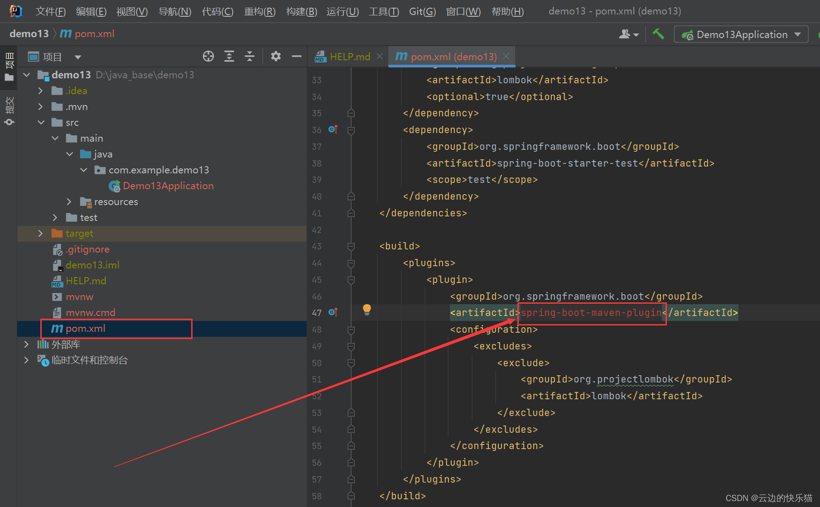Screen dimensions: 820x507
Task: Toggle code fold at line 50 exclude tag
Action: click(x=351, y=363)
